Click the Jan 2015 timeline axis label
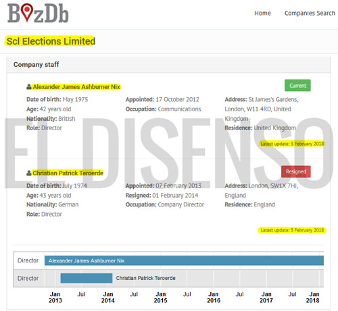This screenshot has width=338, height=311. [161, 298]
